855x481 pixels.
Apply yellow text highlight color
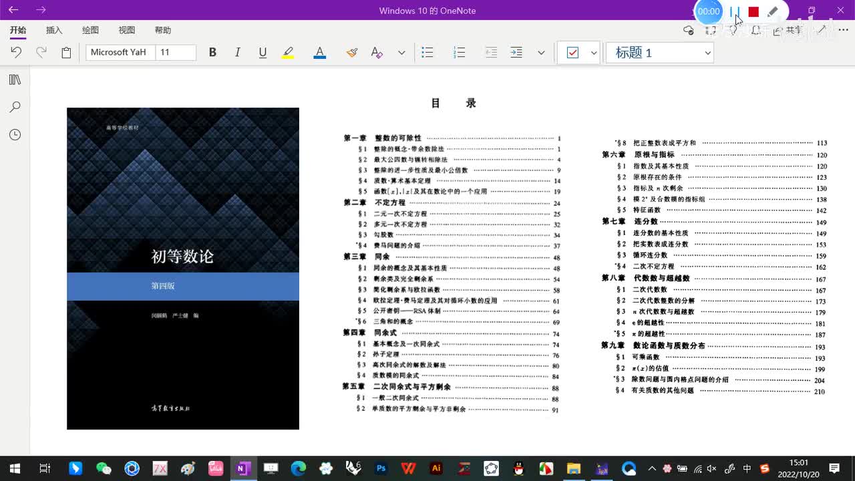tap(288, 52)
